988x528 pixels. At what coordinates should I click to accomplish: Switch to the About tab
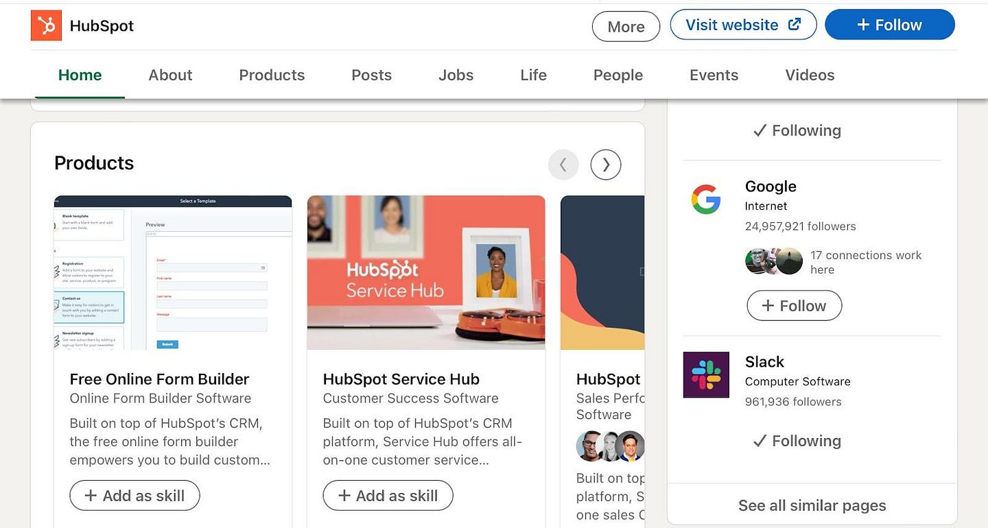[170, 75]
